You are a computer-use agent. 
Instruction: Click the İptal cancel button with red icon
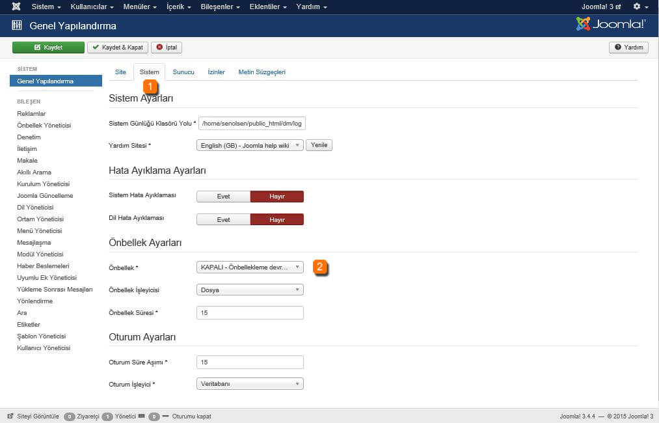pos(167,48)
